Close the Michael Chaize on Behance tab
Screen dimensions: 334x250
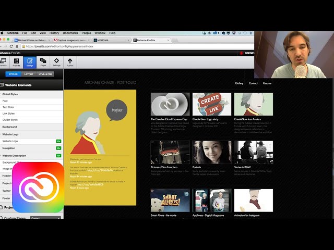point(49,40)
